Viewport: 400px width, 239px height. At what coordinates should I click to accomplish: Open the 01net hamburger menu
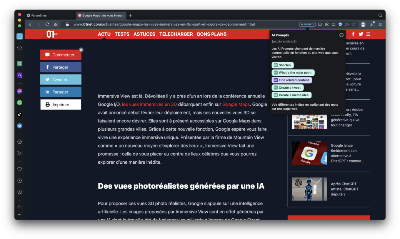coord(368,34)
